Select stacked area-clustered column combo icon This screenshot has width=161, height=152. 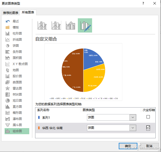click(70, 25)
